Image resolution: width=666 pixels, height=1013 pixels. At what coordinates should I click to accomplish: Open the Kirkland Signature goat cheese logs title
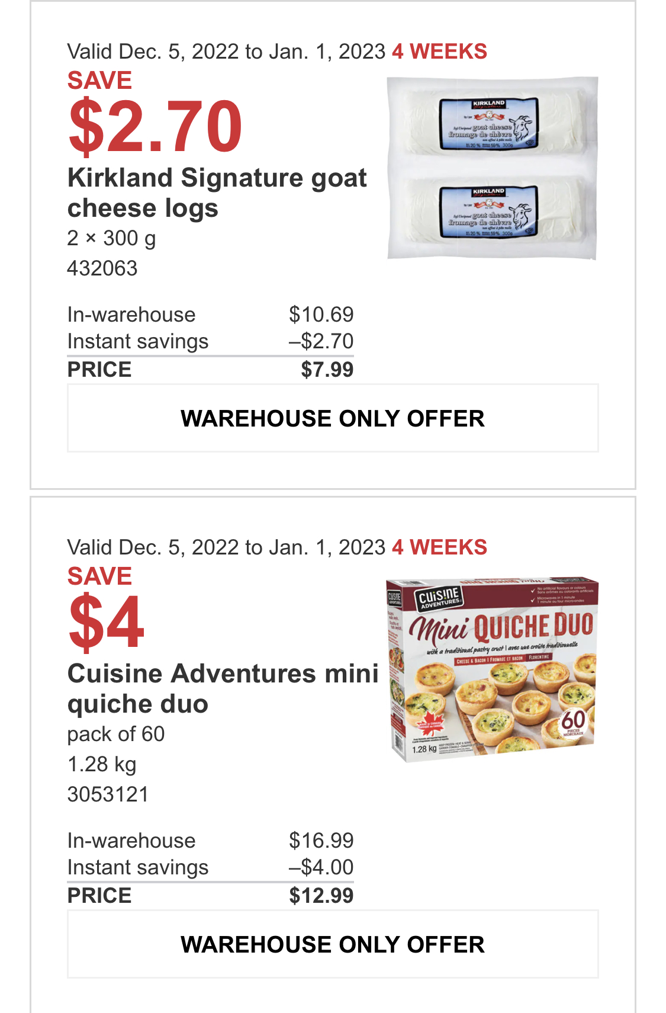(217, 193)
